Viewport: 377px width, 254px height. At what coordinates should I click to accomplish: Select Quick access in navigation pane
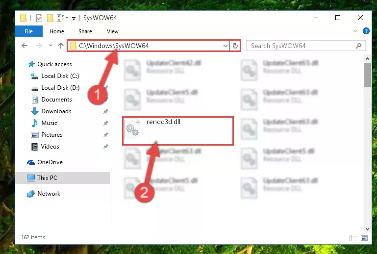tap(54, 64)
